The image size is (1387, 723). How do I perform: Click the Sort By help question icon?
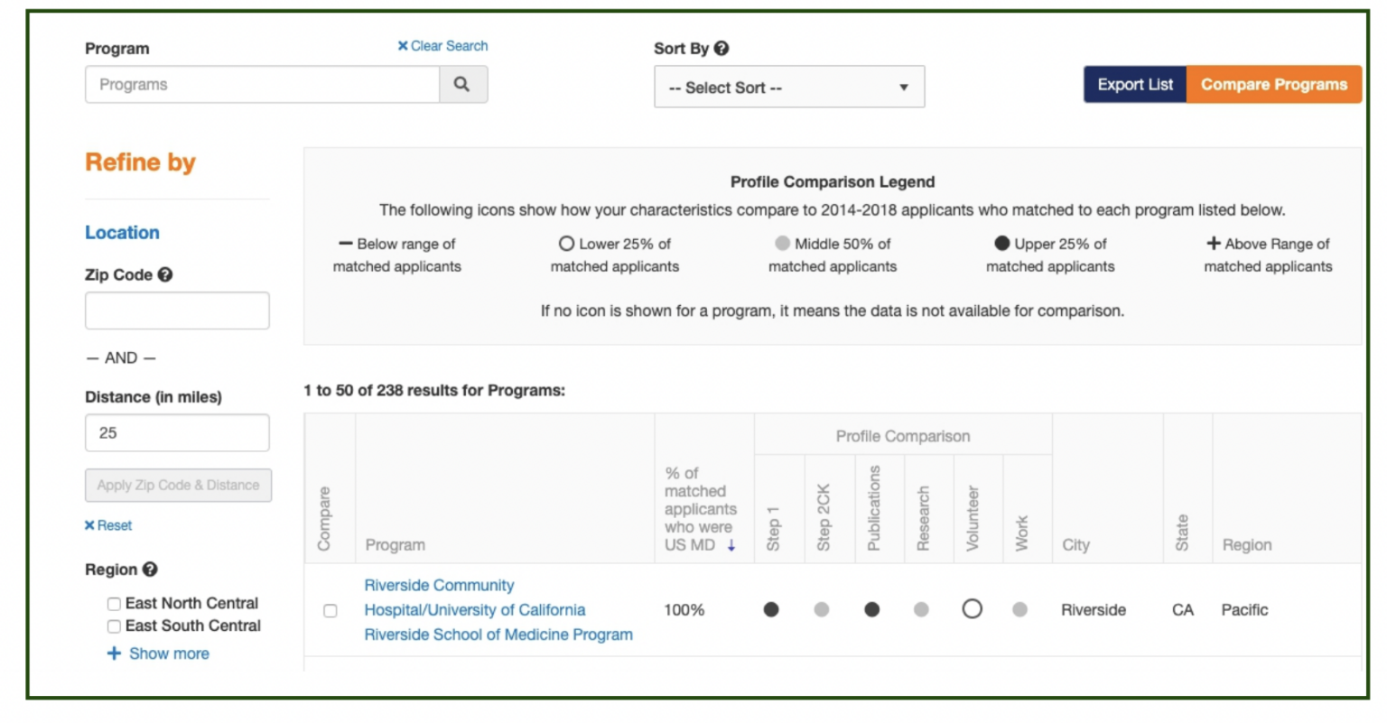coord(721,49)
